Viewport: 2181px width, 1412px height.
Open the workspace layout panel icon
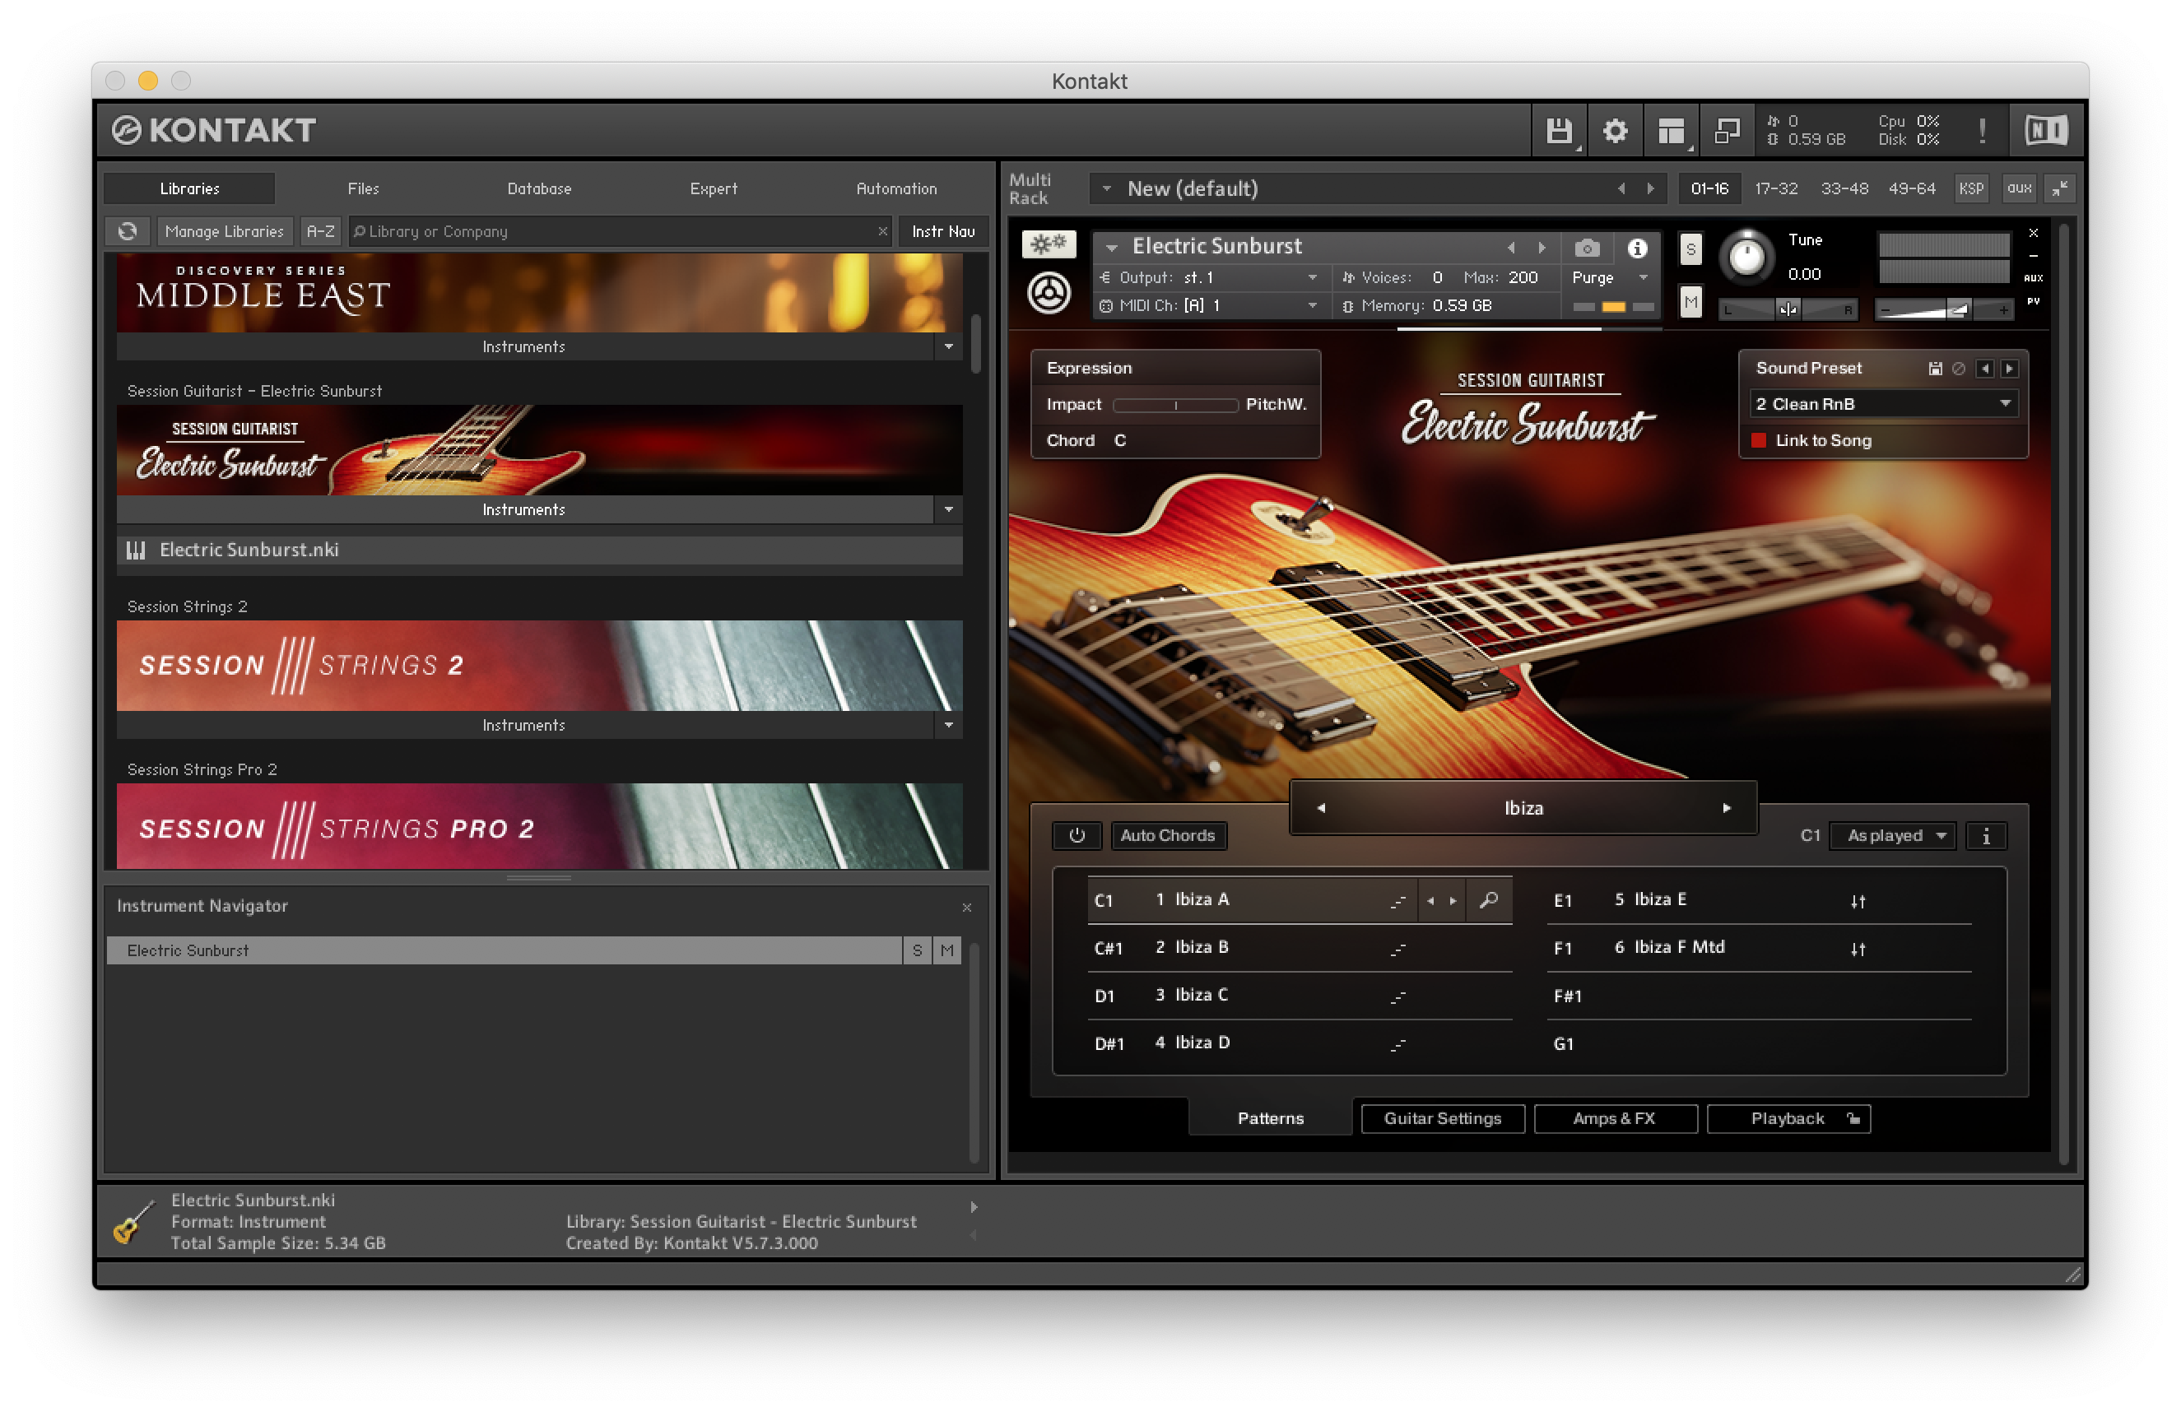point(1672,131)
